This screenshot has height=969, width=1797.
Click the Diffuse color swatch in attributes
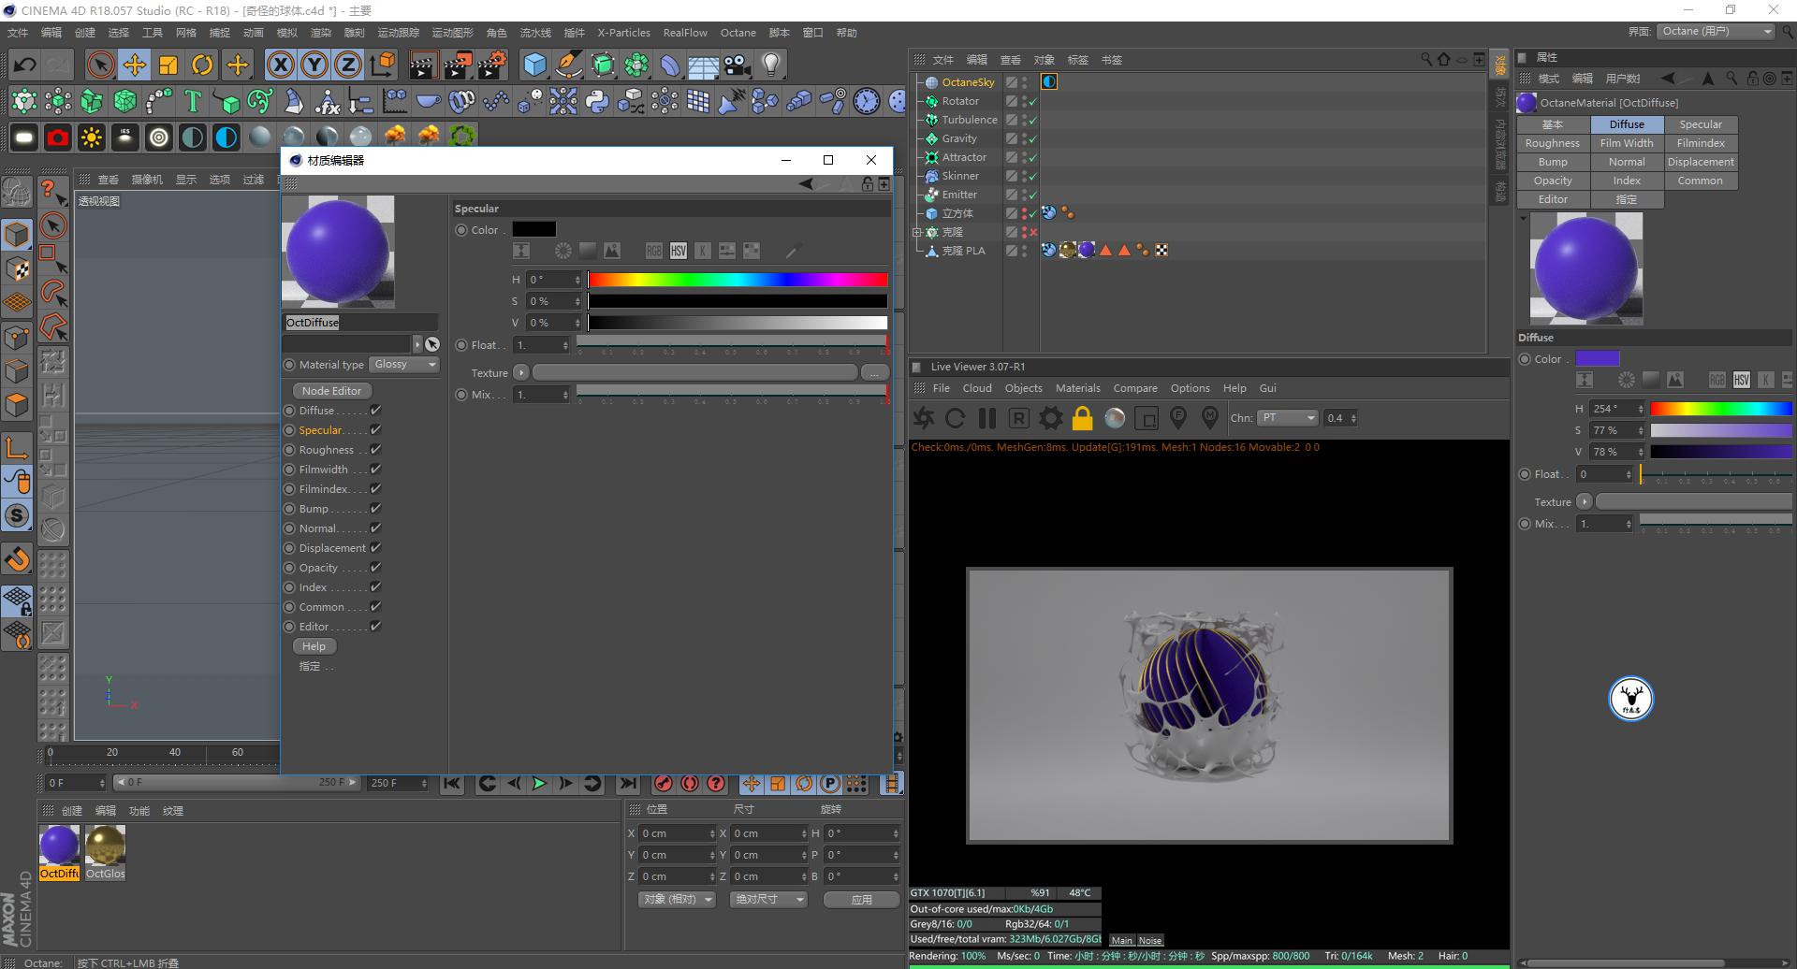pos(1600,358)
